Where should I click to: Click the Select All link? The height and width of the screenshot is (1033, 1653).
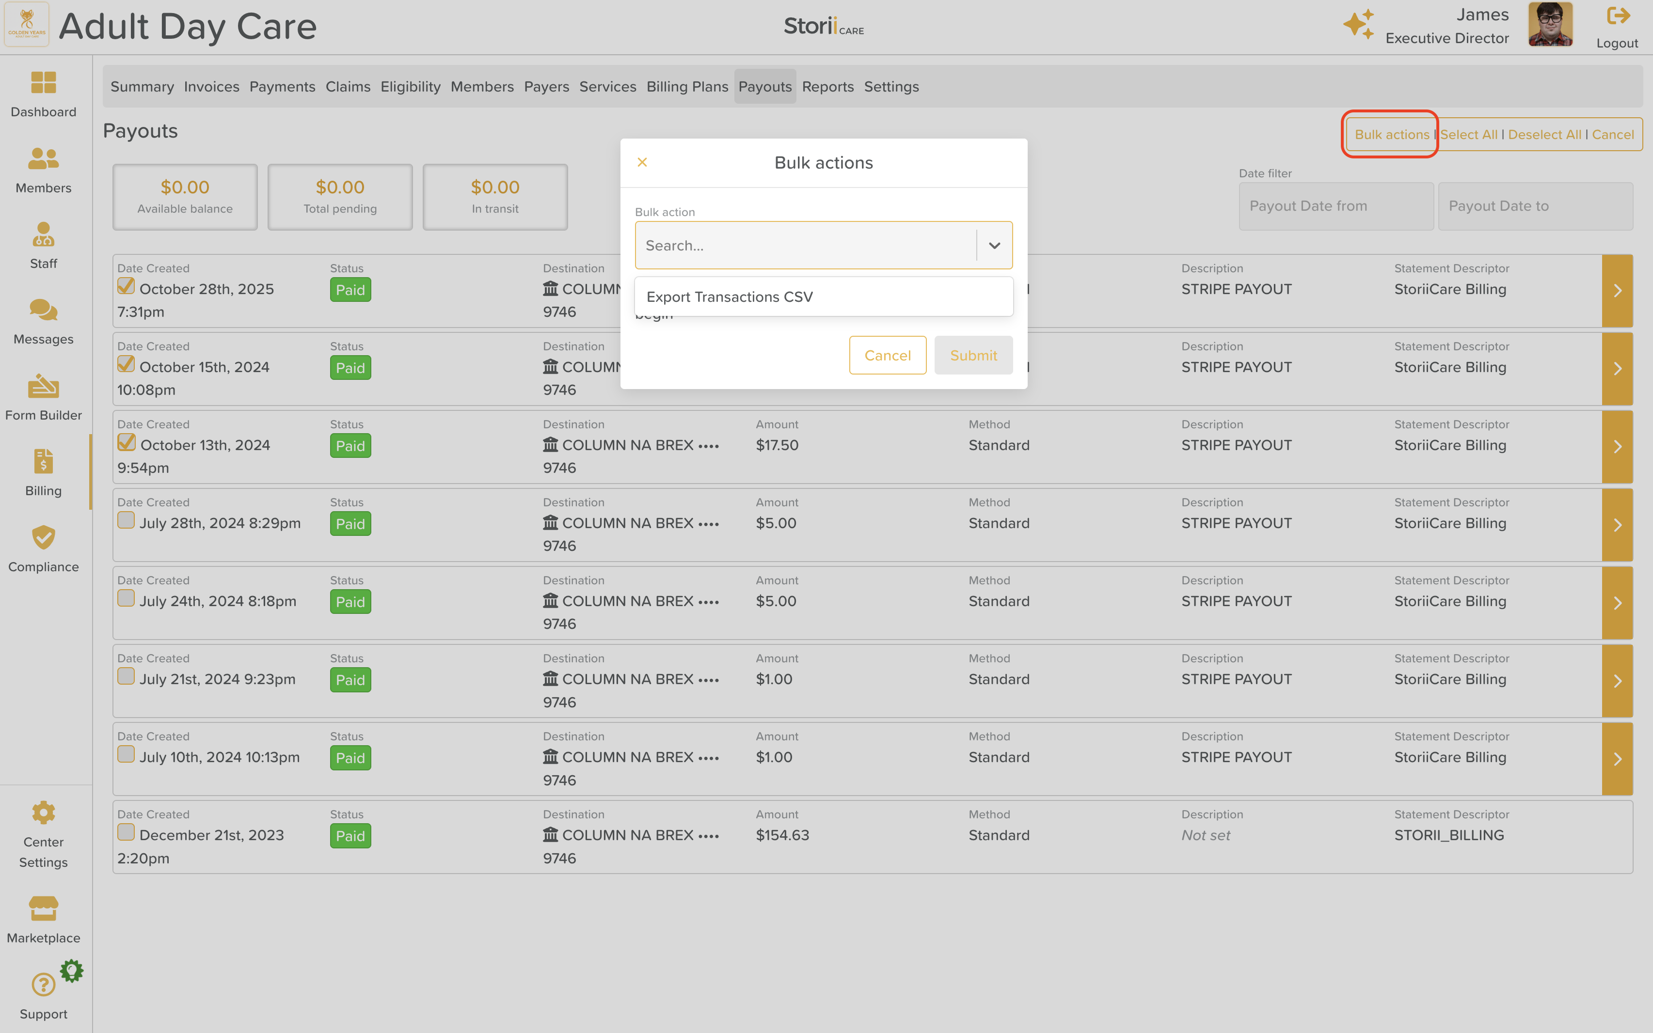coord(1468,135)
